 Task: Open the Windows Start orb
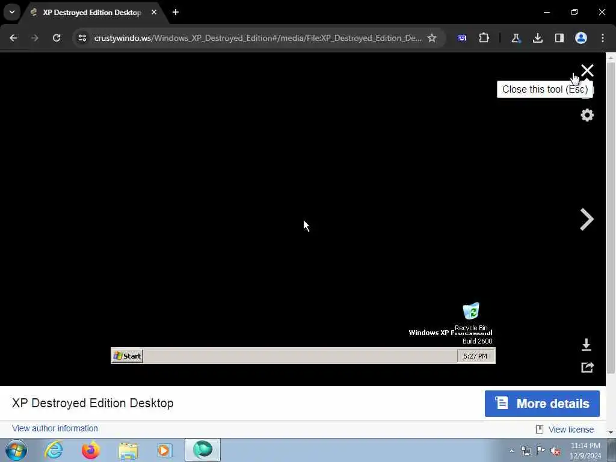16,450
